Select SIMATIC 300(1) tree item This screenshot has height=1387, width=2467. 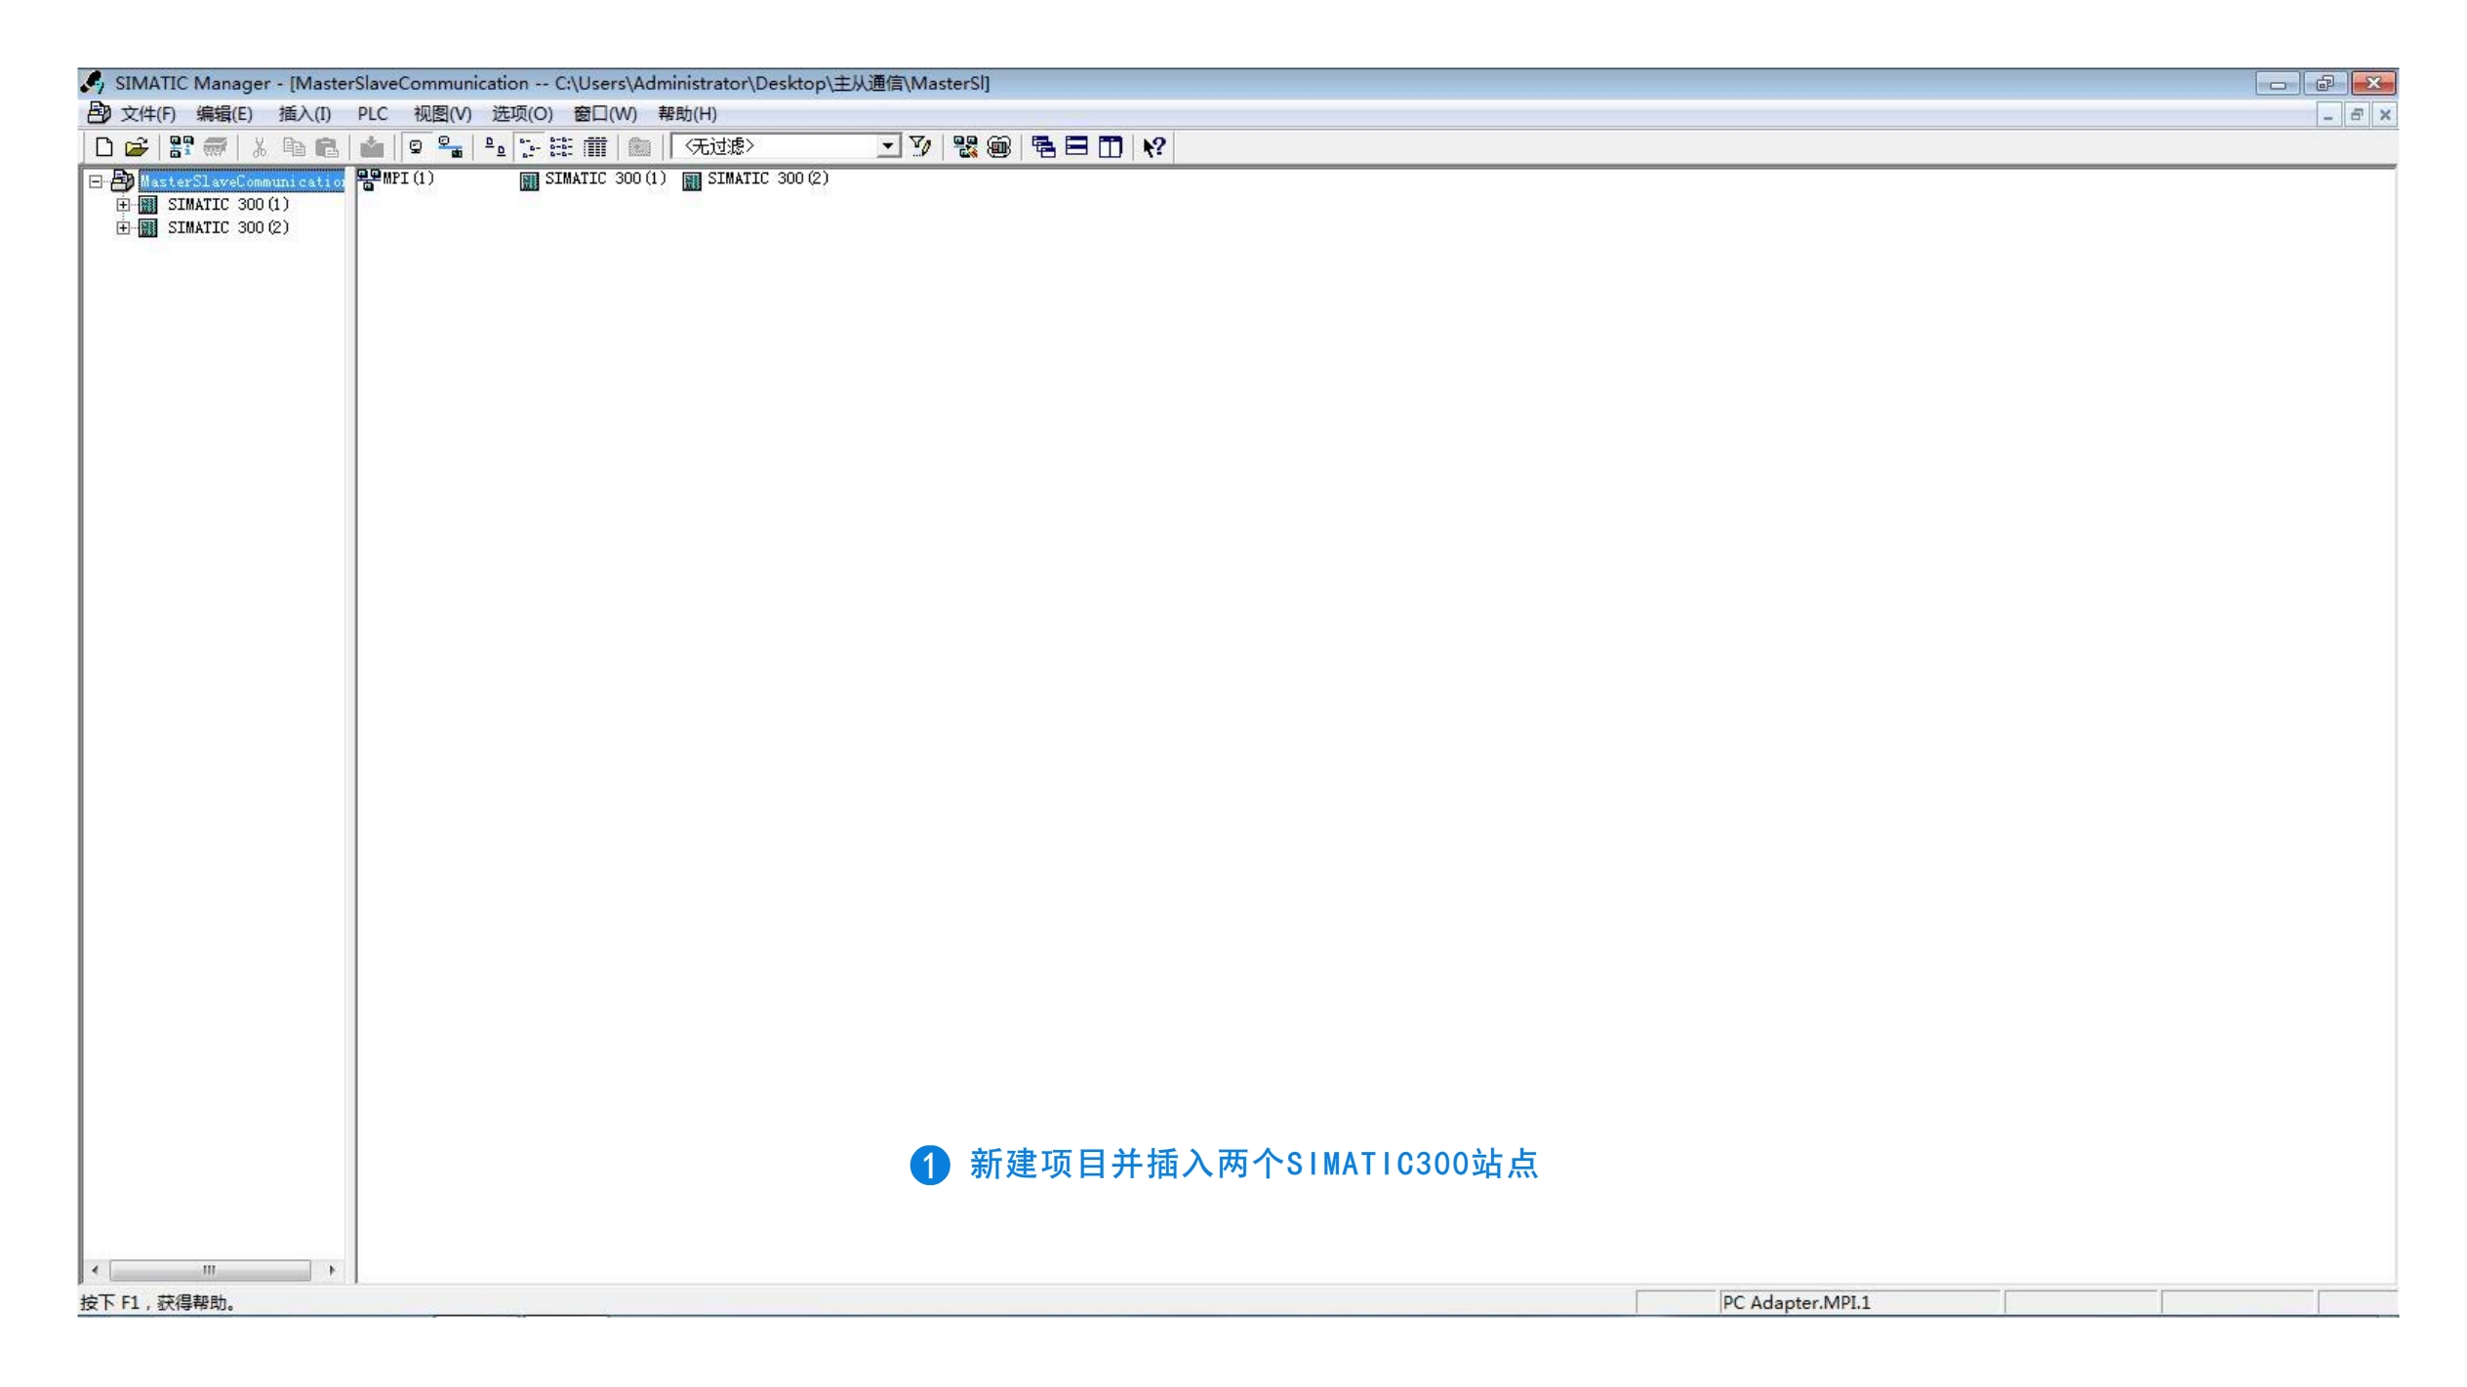(x=228, y=205)
